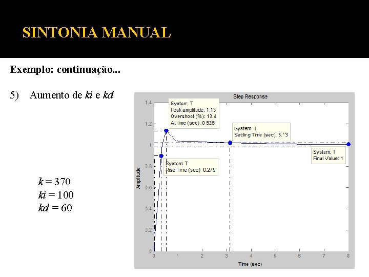Click the final value marker dot

(348, 144)
